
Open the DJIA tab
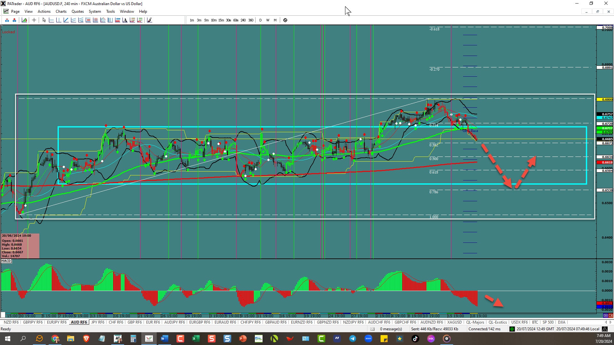[562, 322]
